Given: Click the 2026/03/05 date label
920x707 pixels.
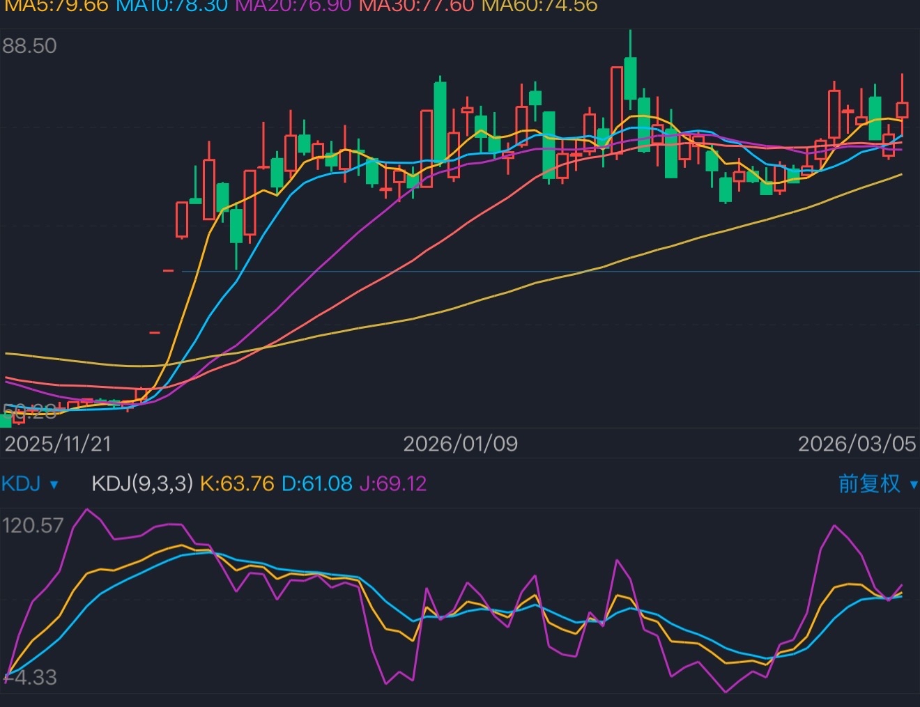Looking at the screenshot, I should pyautogui.click(x=857, y=444).
